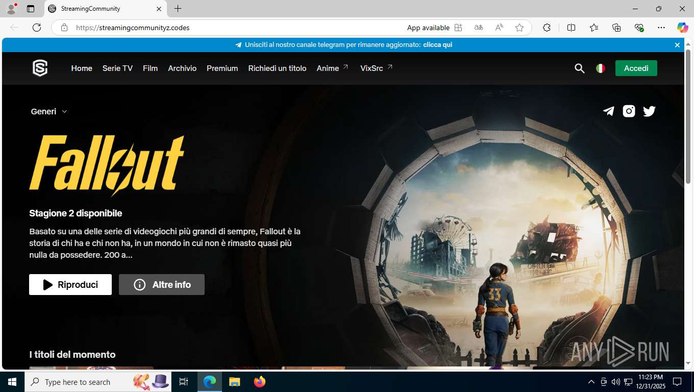
Task: Click the taskbar search box
Action: point(98,382)
